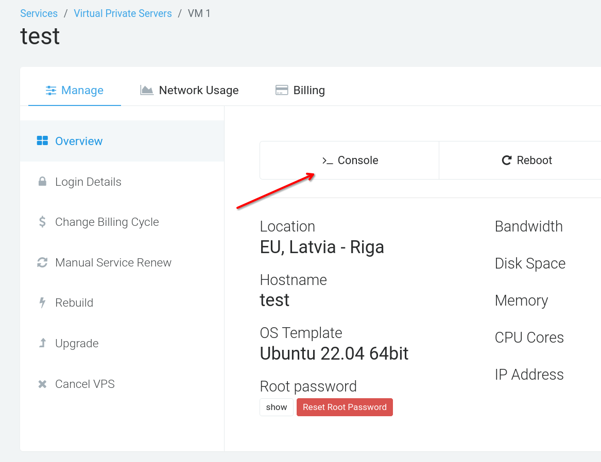Click the circular arrows icon for Manual Service Renew
Image resolution: width=601 pixels, height=462 pixels.
pyautogui.click(x=42, y=262)
